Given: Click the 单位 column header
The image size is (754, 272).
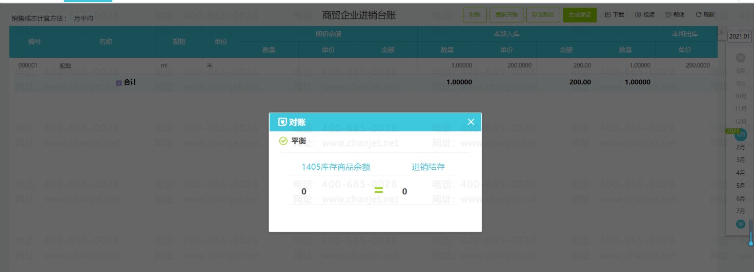Looking at the screenshot, I should (220, 41).
